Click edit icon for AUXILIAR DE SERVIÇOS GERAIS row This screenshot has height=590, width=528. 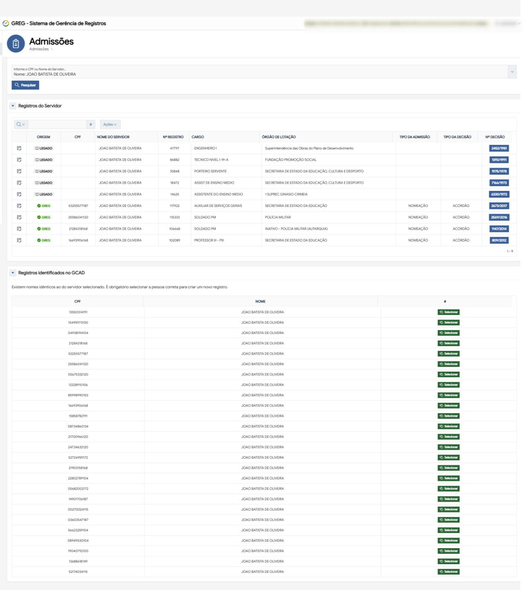[x=19, y=206]
